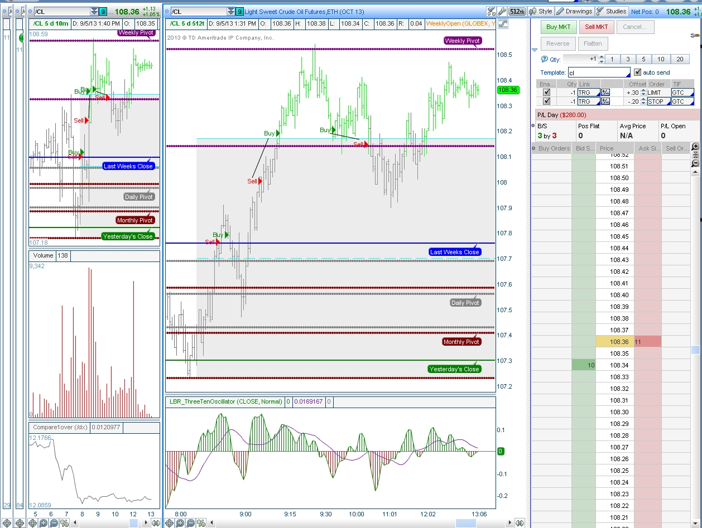Click crosshair icon below left 10m chart
This screenshot has height=528, width=702.
33,523
